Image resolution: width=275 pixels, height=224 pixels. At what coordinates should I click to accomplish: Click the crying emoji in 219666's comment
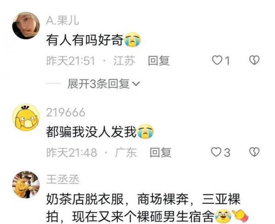145,131
